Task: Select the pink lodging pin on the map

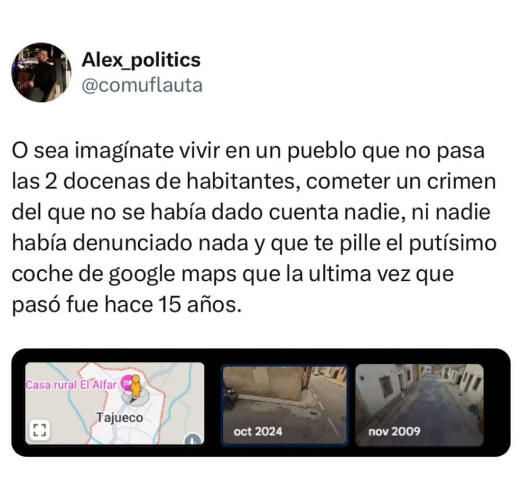Action: 126,383
